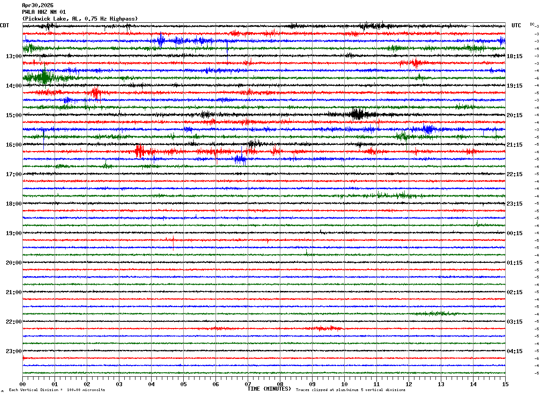
Task: Click the 13:00 CDT time label
Action: [13, 56]
